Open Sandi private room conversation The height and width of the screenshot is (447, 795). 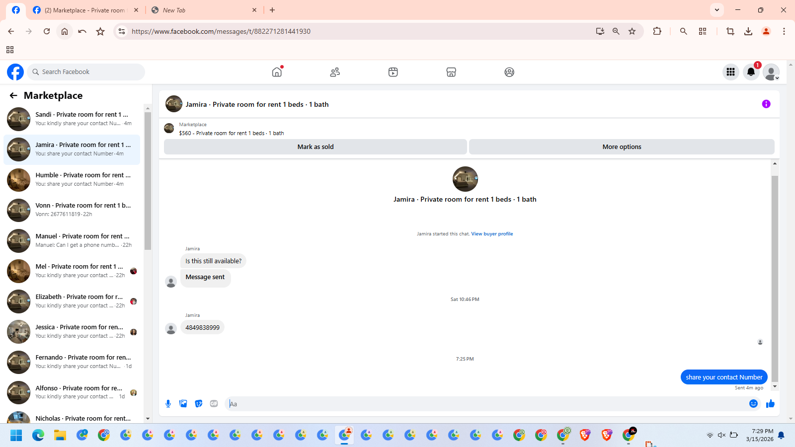72,119
